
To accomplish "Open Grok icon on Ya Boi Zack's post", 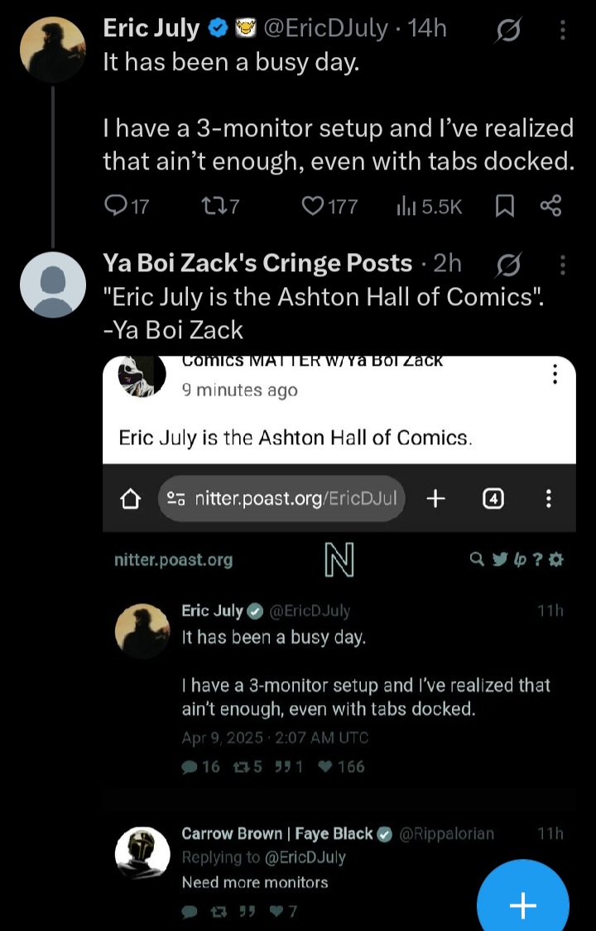I will coord(508,264).
